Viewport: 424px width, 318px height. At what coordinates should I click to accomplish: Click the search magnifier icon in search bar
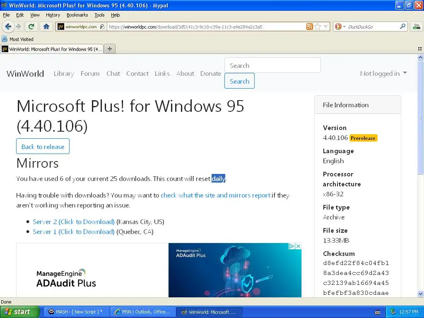click(x=402, y=26)
